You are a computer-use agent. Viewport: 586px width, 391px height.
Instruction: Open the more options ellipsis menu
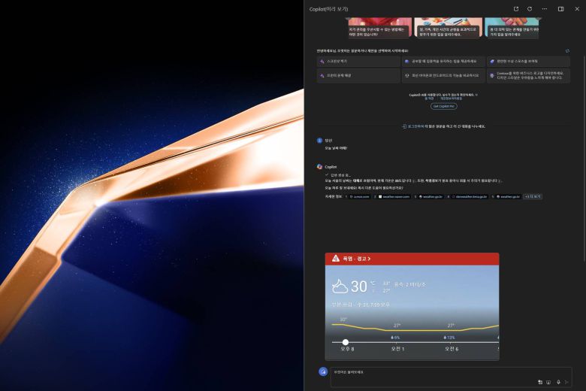point(543,9)
